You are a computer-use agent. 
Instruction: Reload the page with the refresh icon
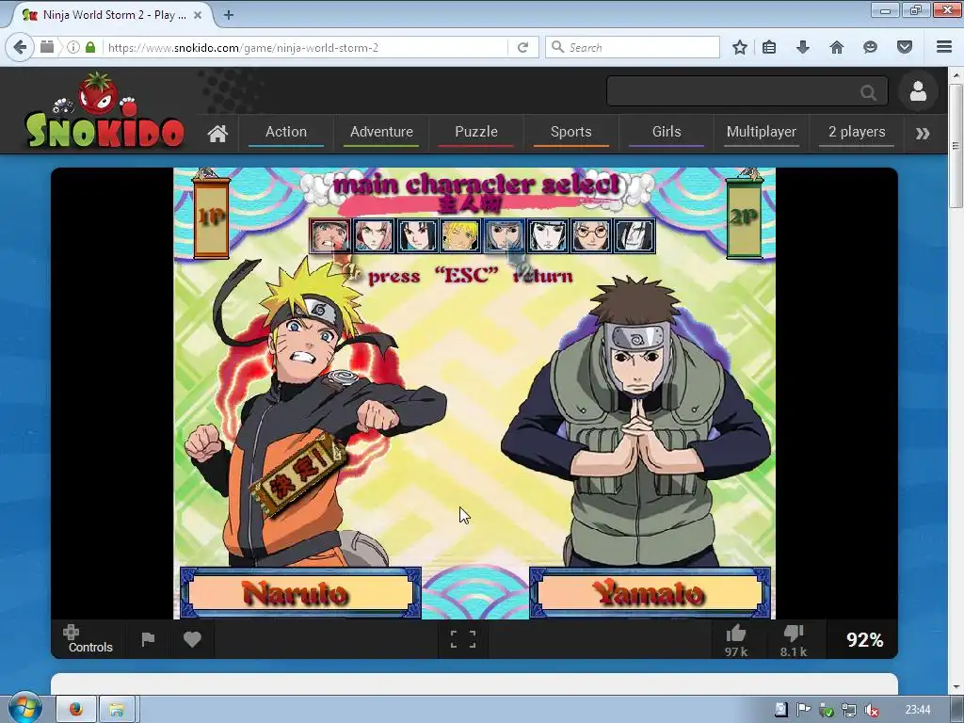(523, 47)
